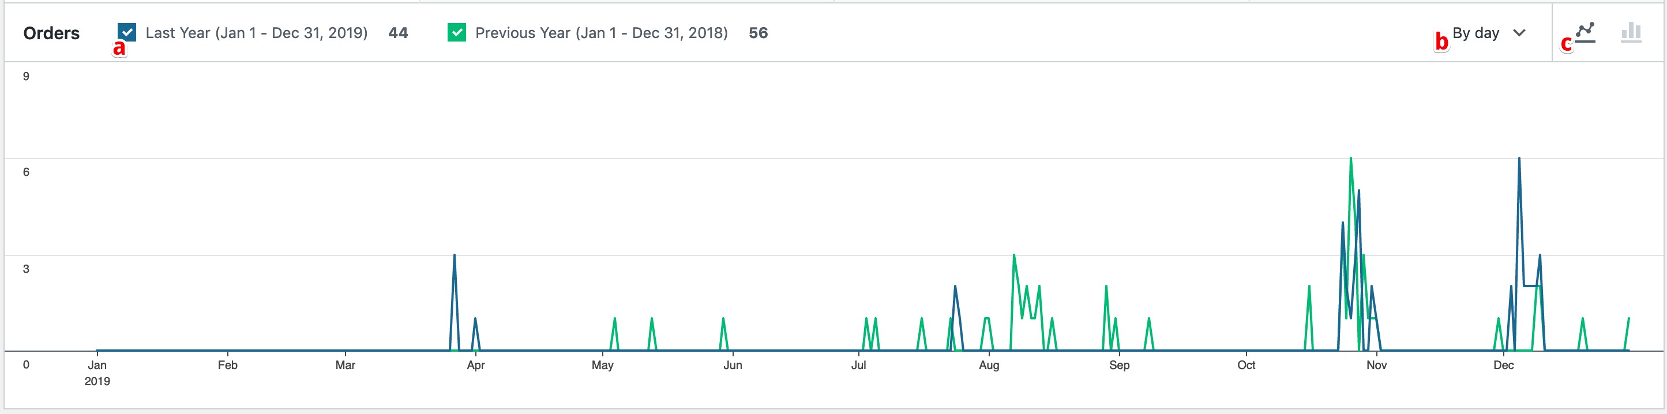Click the Mar label on the axis
Viewport: 1667px width, 414px height.
(x=345, y=366)
